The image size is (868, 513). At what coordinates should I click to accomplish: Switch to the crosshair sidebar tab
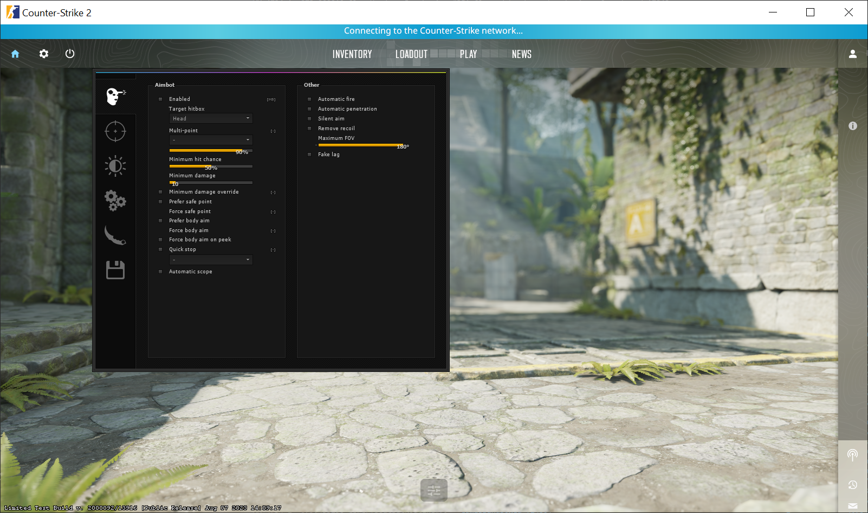click(115, 131)
